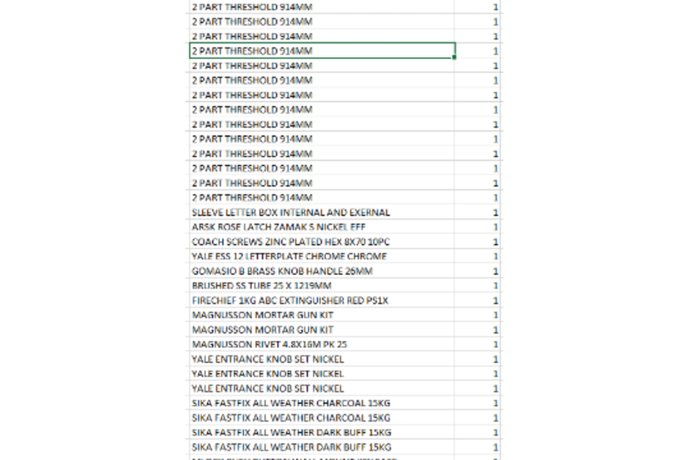Click the FIRECHIEF 1KG ABC EXTINGUISHER cell
The width and height of the screenshot is (690, 460).
pos(322,300)
